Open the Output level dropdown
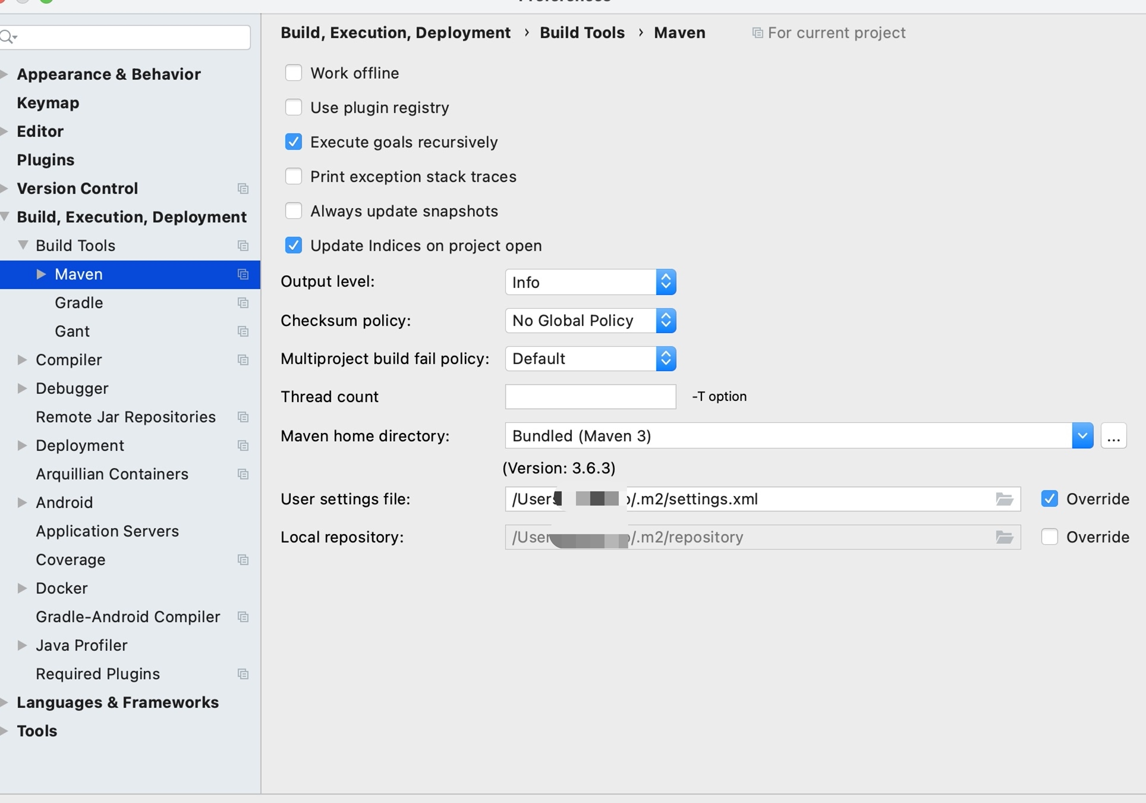Screen dimensions: 1146x803 coord(591,282)
